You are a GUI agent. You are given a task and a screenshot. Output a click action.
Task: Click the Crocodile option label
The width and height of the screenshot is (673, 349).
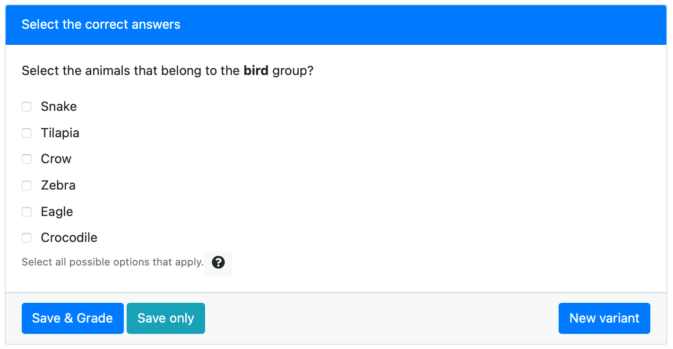tap(69, 238)
